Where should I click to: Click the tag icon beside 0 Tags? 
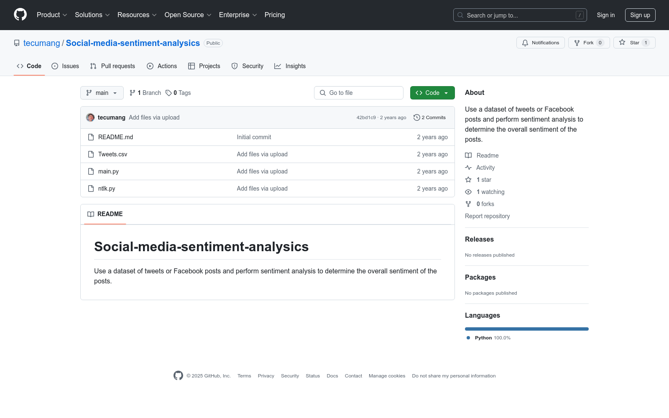click(169, 93)
